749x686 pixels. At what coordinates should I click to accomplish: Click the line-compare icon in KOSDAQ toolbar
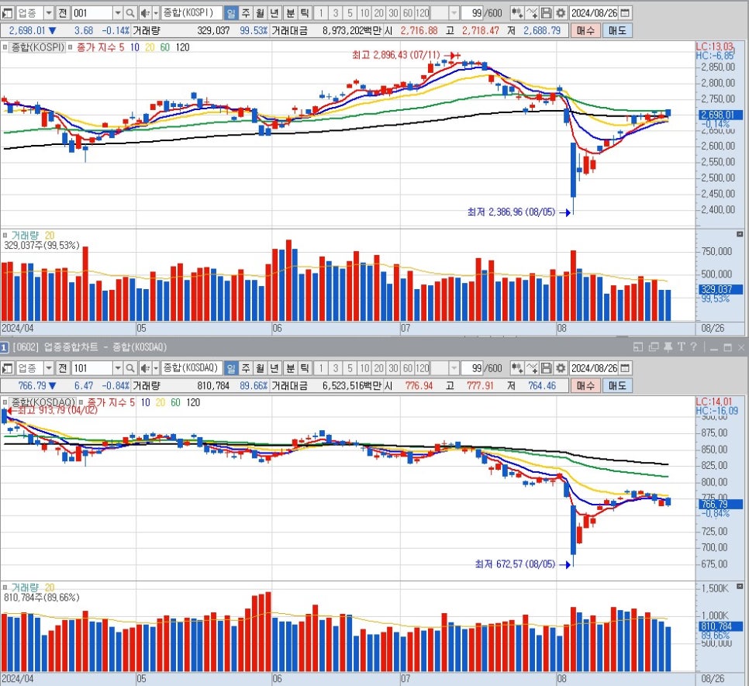532,368
